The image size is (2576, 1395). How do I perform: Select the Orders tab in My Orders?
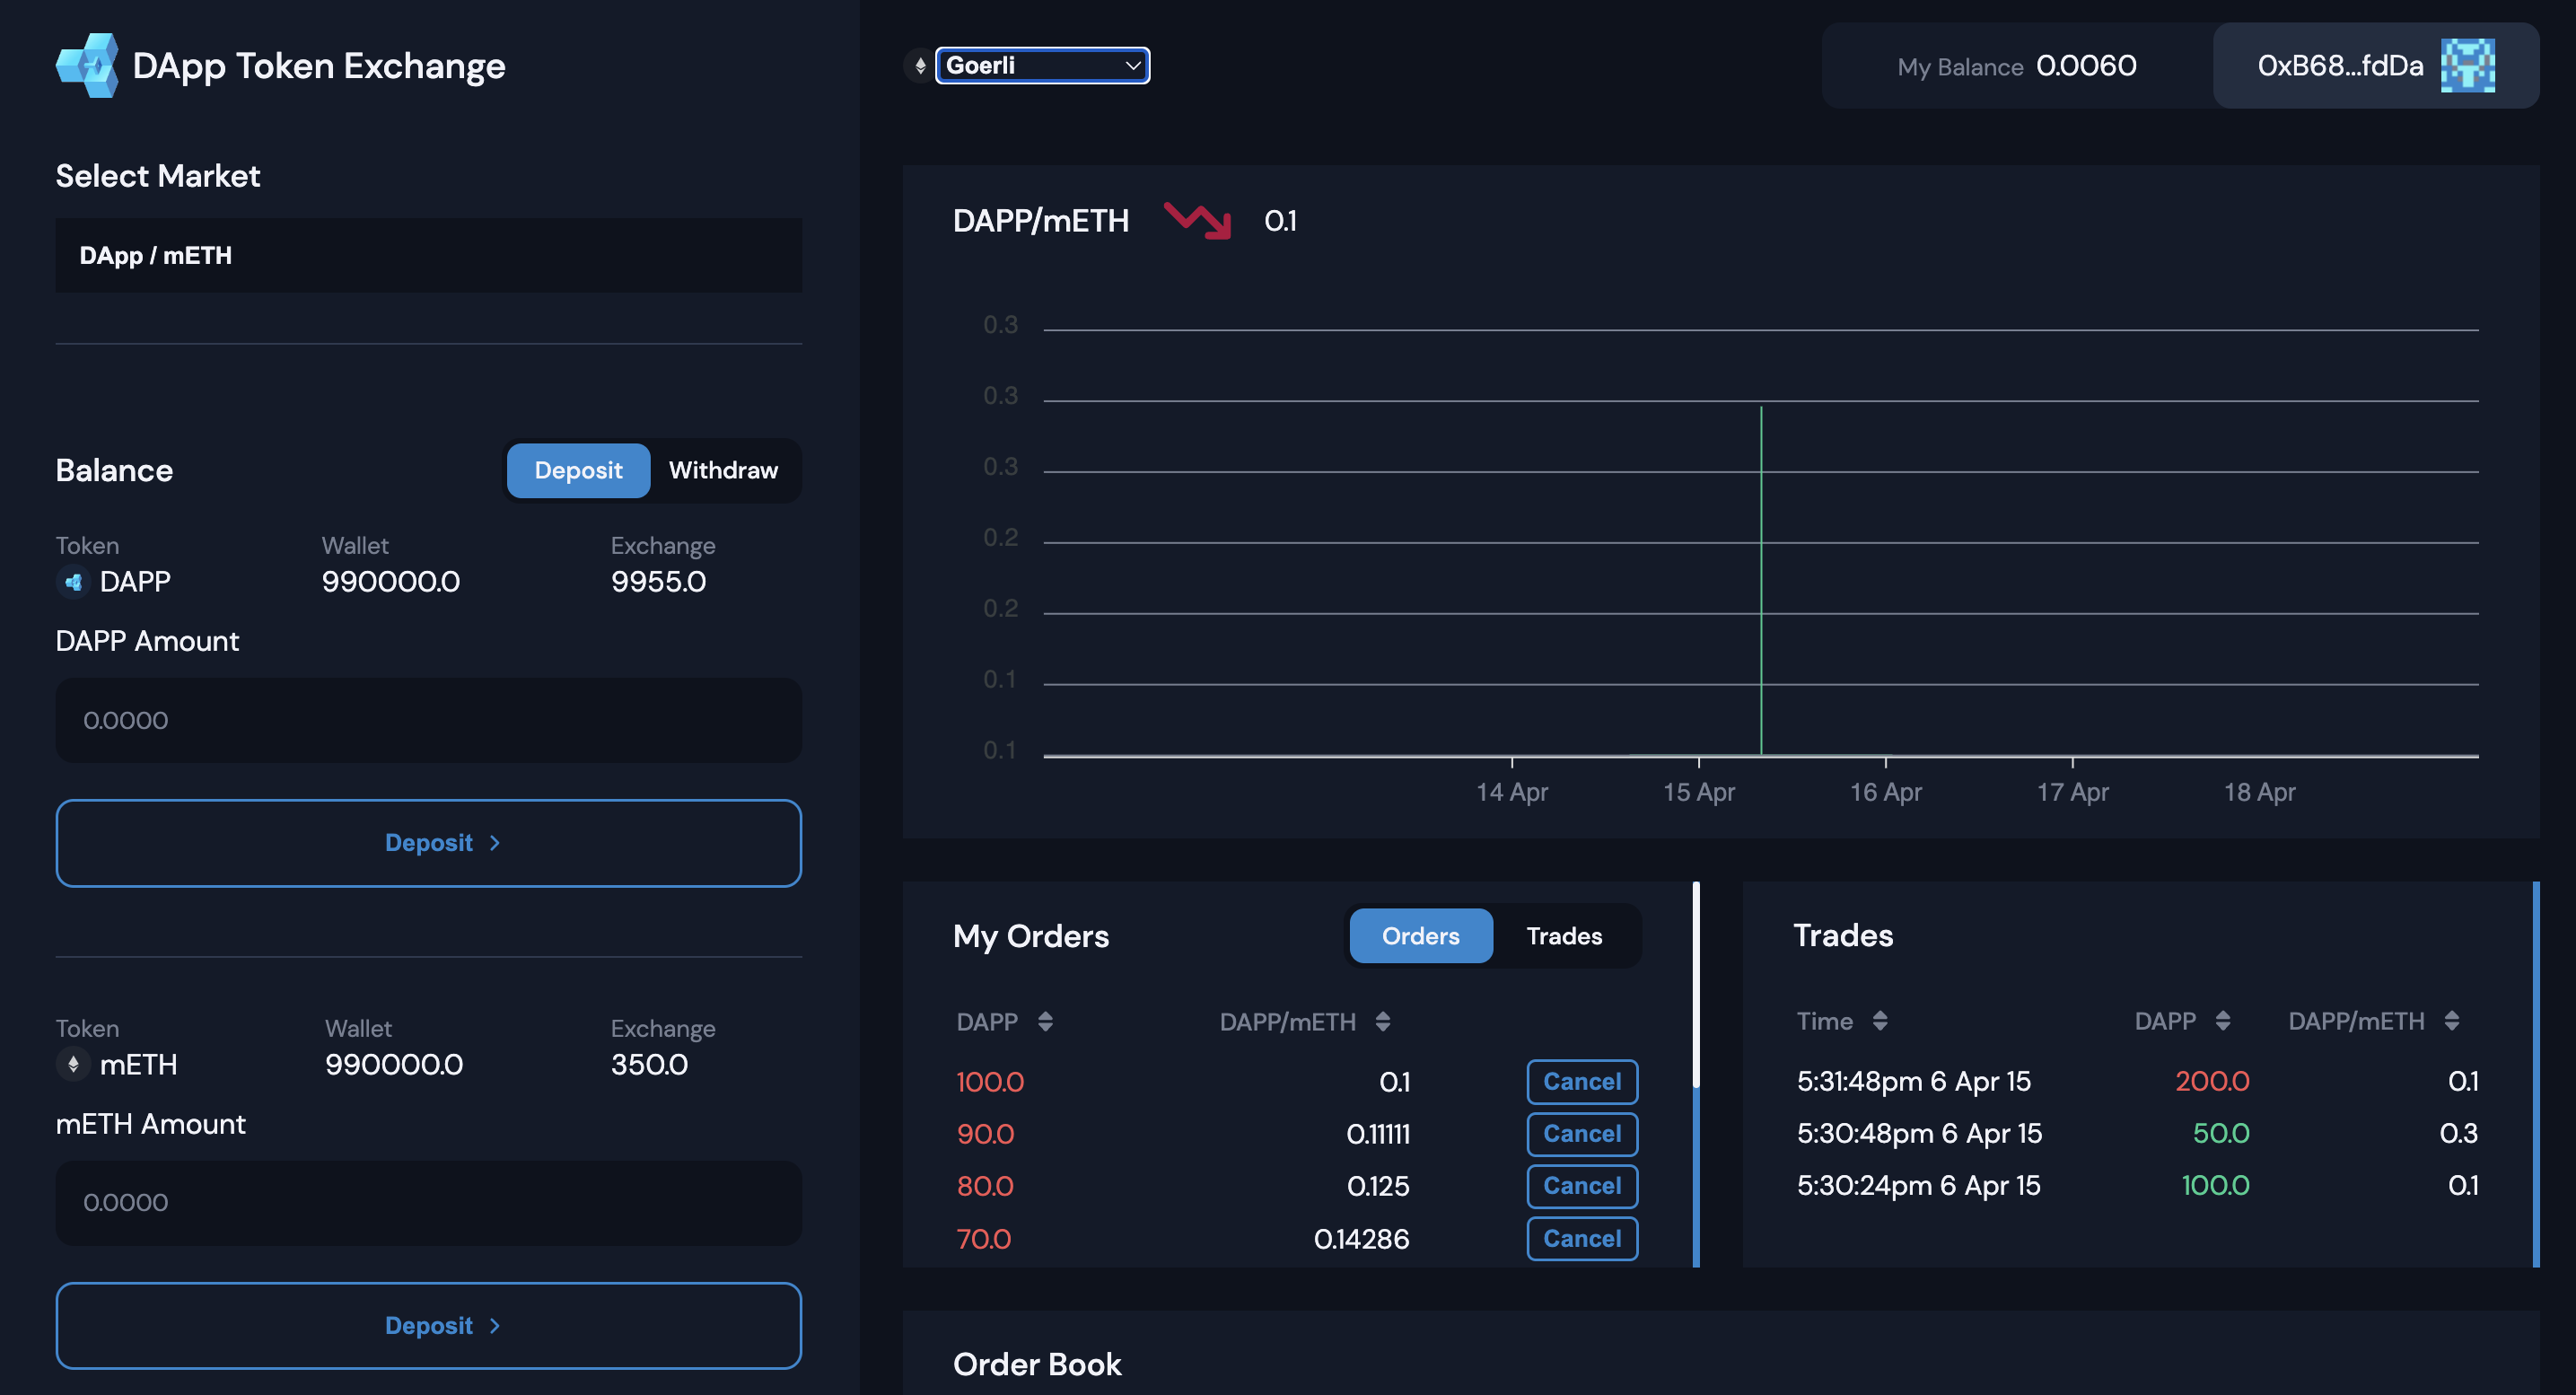click(1420, 936)
